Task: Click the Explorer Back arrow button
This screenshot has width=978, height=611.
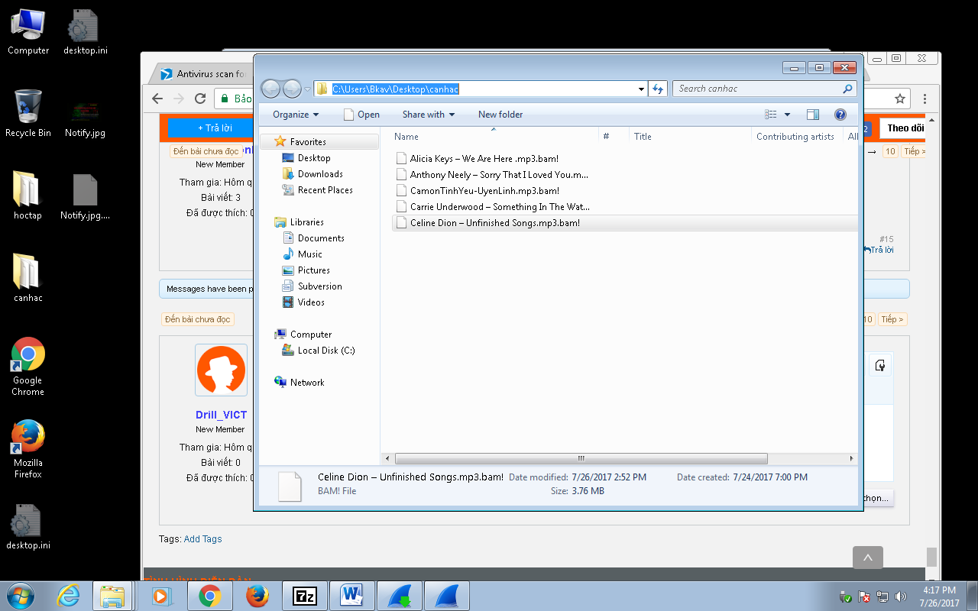Action: pos(270,89)
